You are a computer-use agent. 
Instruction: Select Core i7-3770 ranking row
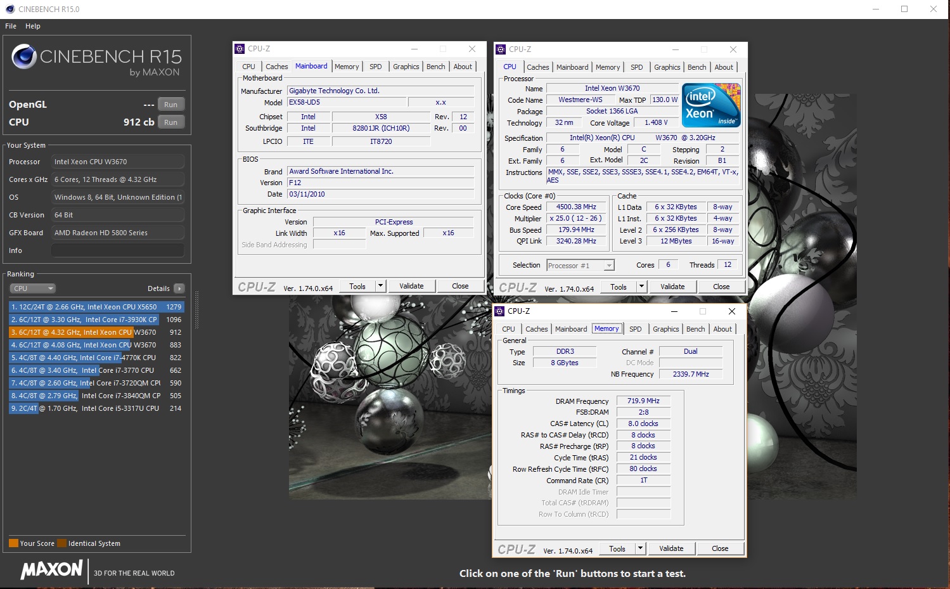(96, 370)
